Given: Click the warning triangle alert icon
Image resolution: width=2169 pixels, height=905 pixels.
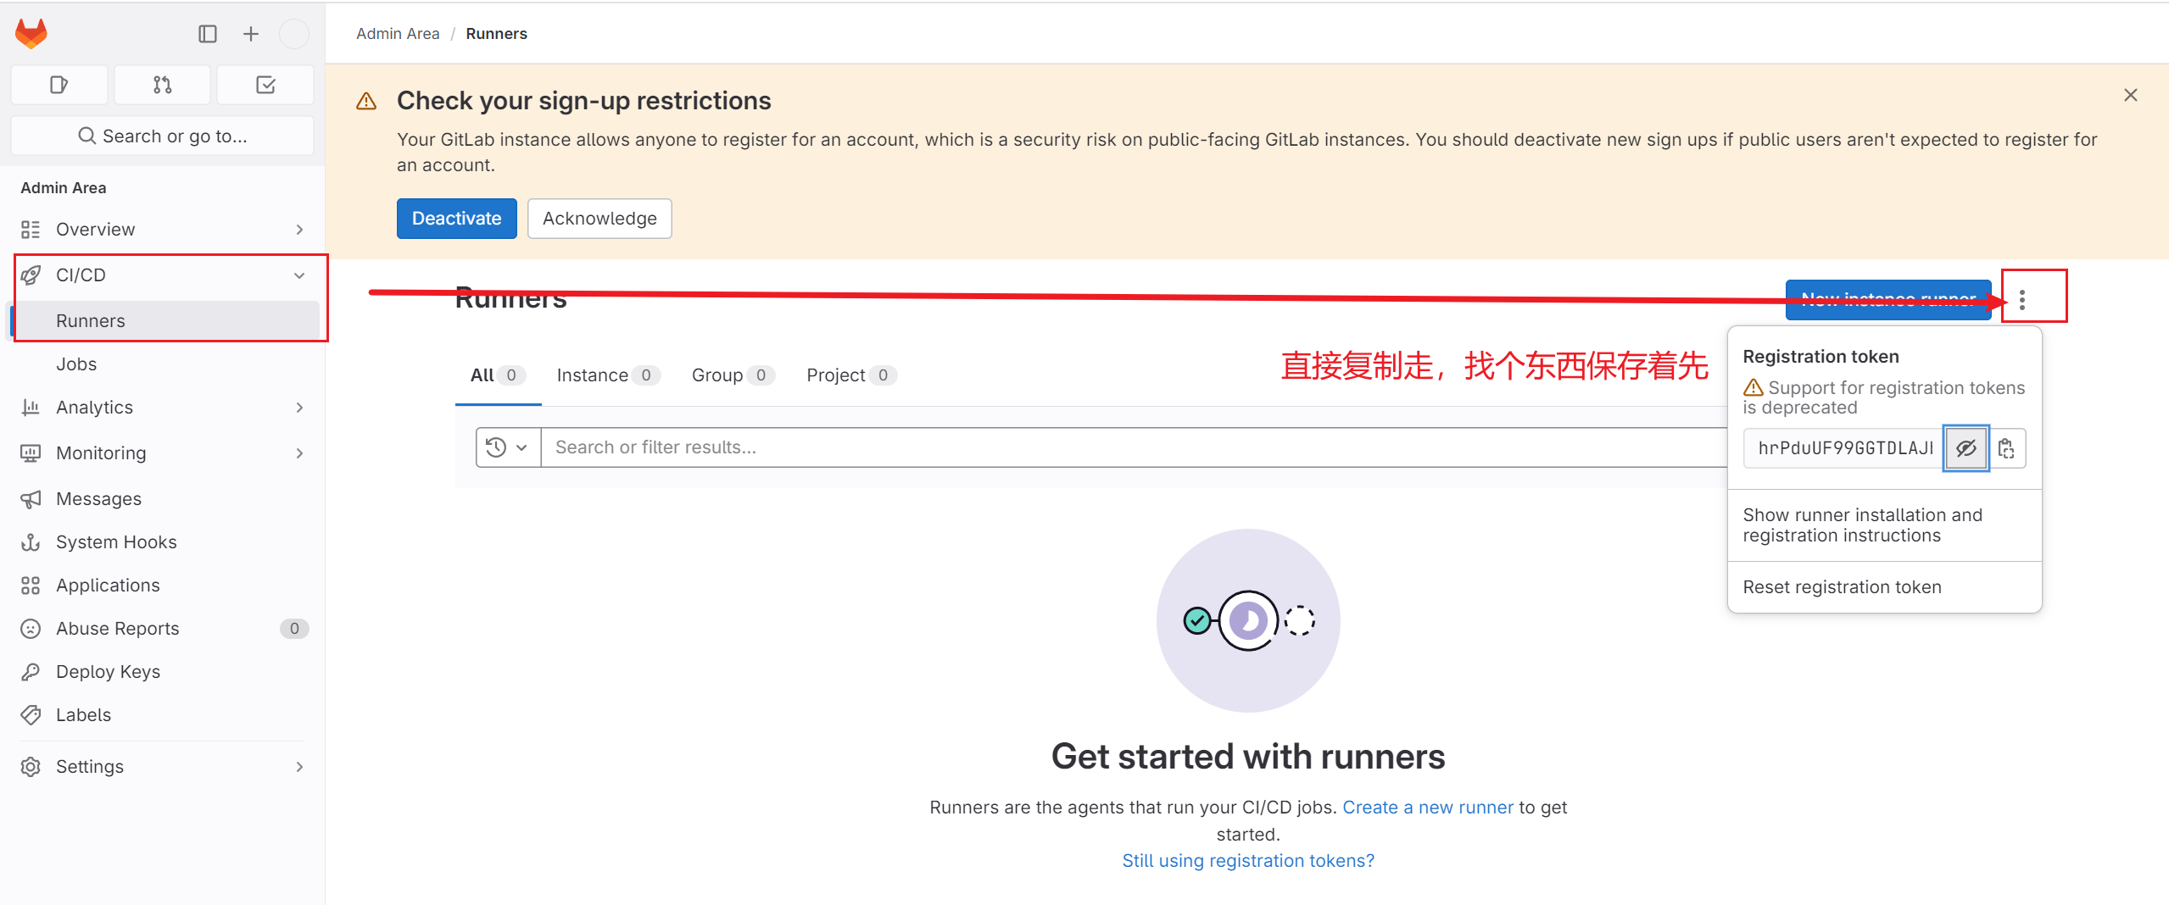Looking at the screenshot, I should point(366,102).
